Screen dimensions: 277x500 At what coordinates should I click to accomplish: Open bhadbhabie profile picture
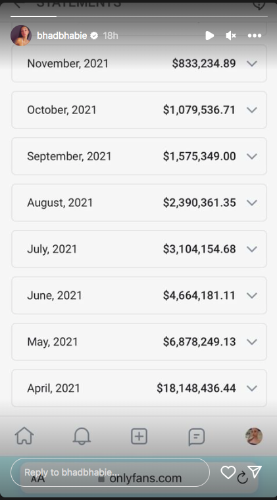21,36
